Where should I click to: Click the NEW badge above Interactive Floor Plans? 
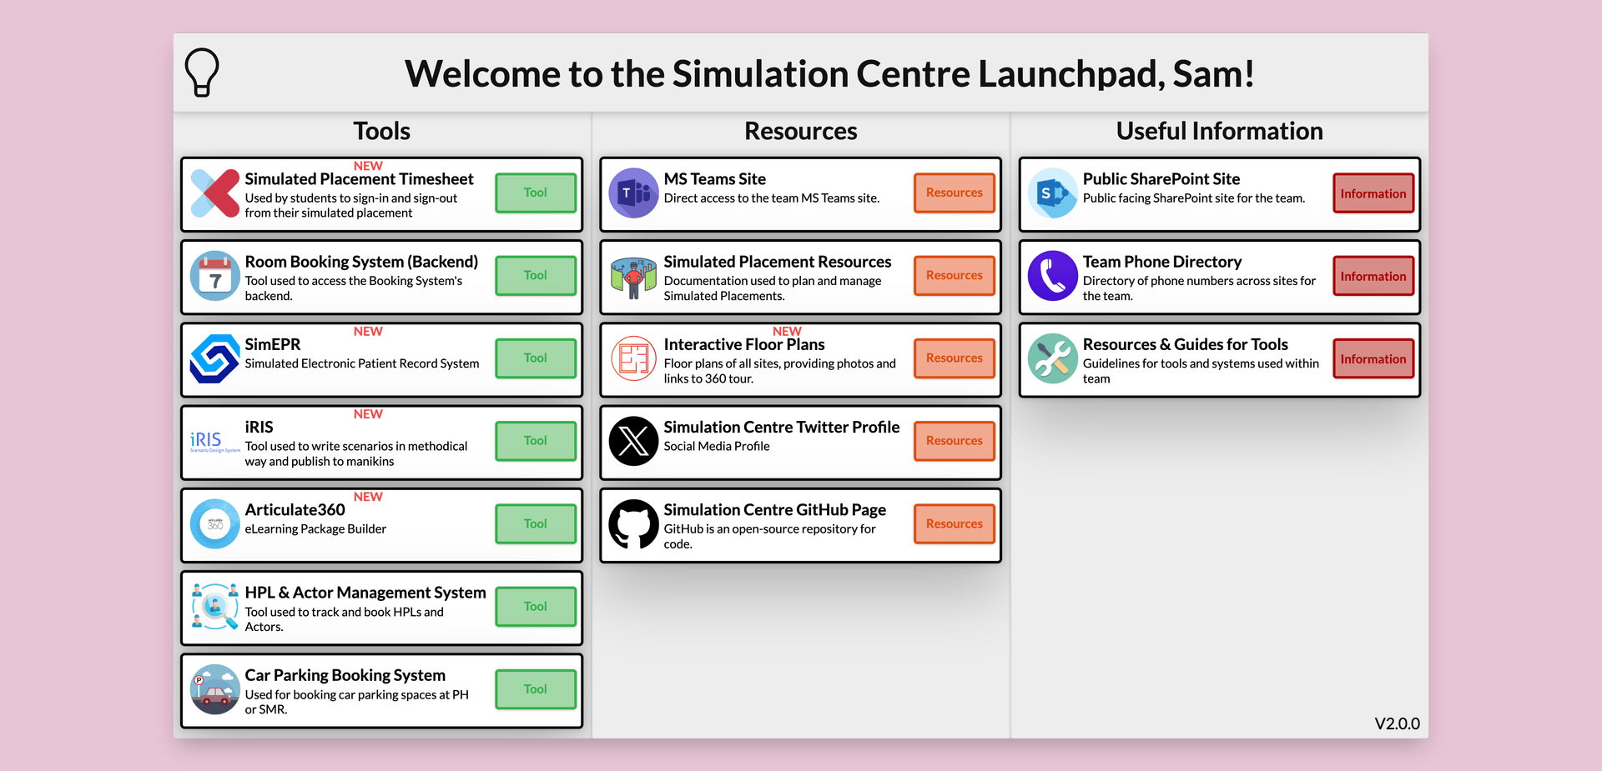point(787,331)
